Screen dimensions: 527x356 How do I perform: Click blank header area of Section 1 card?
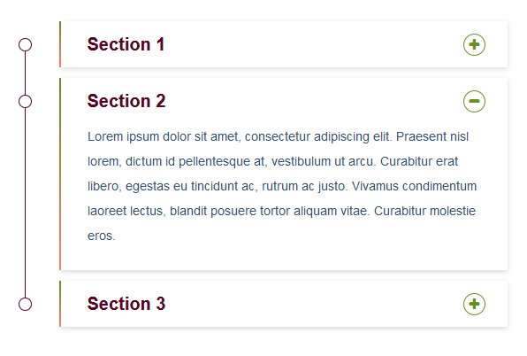(x=312, y=44)
